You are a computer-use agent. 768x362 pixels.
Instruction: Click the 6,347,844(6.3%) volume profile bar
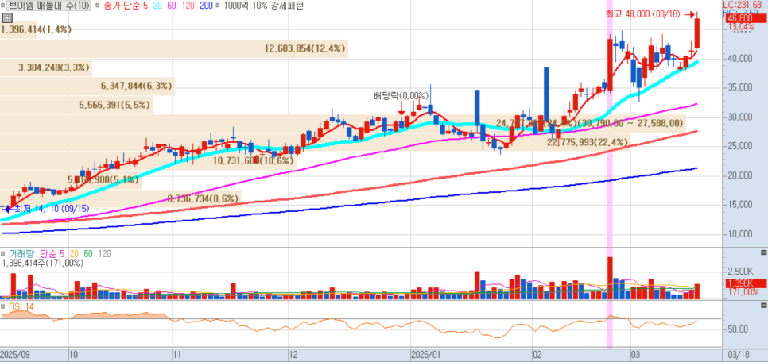[87, 87]
